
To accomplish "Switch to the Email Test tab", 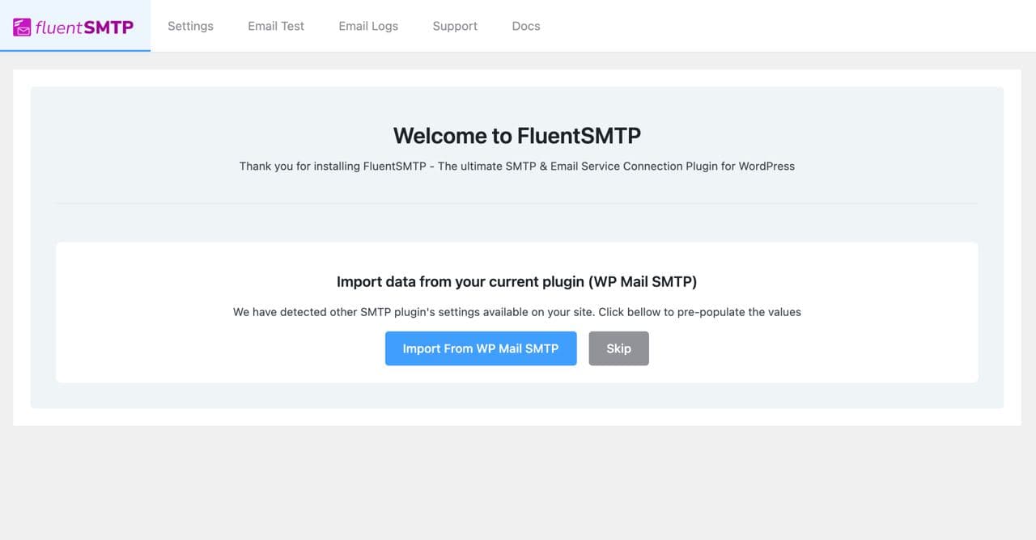I will [x=276, y=26].
